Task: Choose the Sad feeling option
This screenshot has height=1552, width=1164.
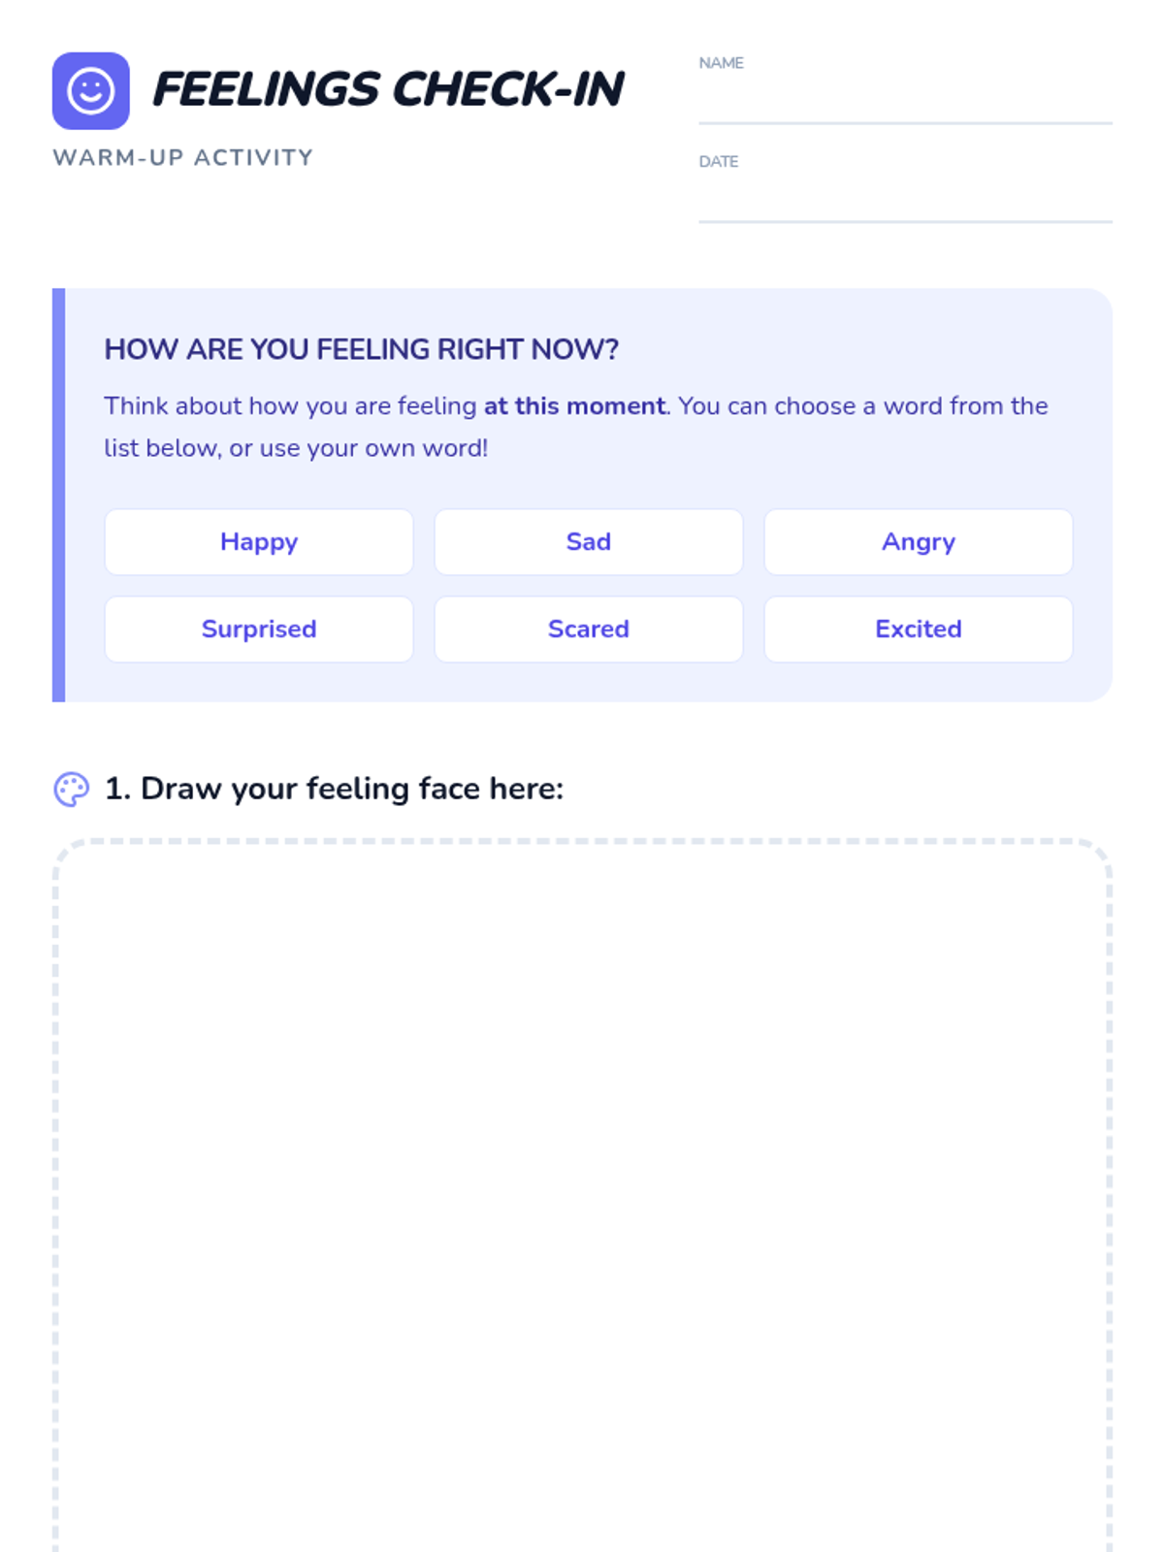Action: [x=589, y=542]
